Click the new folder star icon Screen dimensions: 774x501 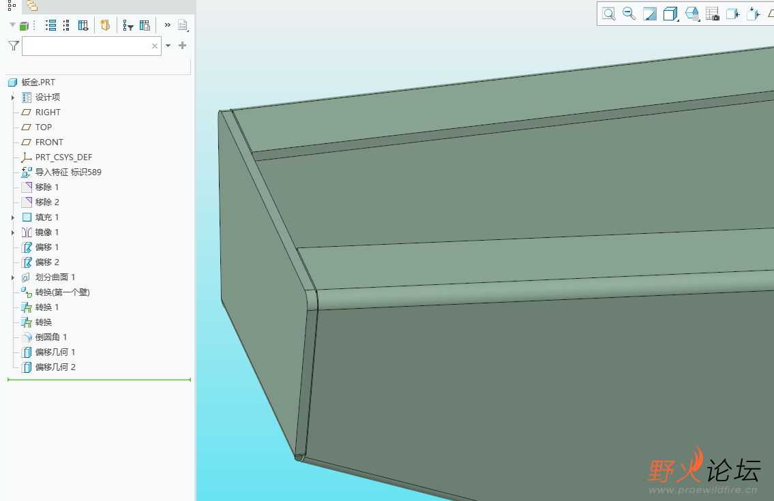click(104, 25)
